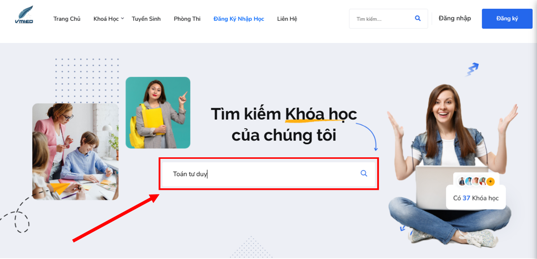Click the classroom photo with children

click(x=75, y=152)
